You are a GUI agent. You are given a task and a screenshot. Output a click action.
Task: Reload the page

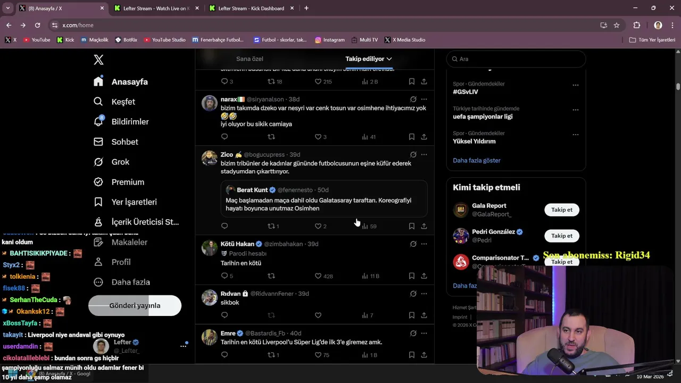tap(37, 25)
